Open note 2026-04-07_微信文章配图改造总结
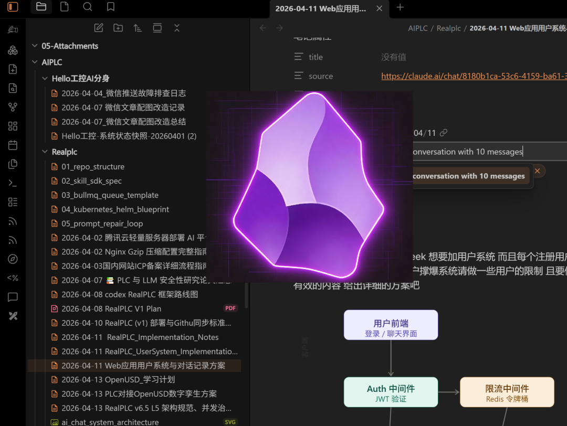 click(x=123, y=122)
